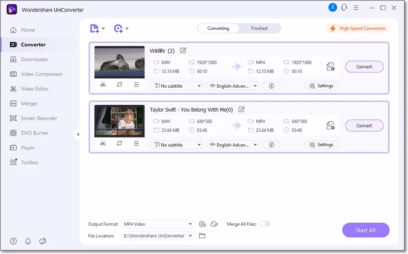Image resolution: width=408 pixels, height=254 pixels.
Task: Select Converter in the sidebar
Action: [x=27, y=45]
